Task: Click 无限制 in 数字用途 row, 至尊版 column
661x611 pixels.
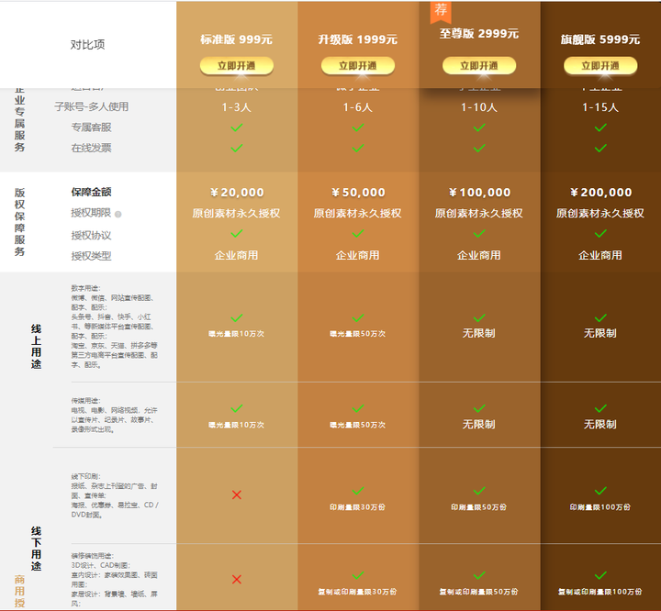Action: [479, 333]
